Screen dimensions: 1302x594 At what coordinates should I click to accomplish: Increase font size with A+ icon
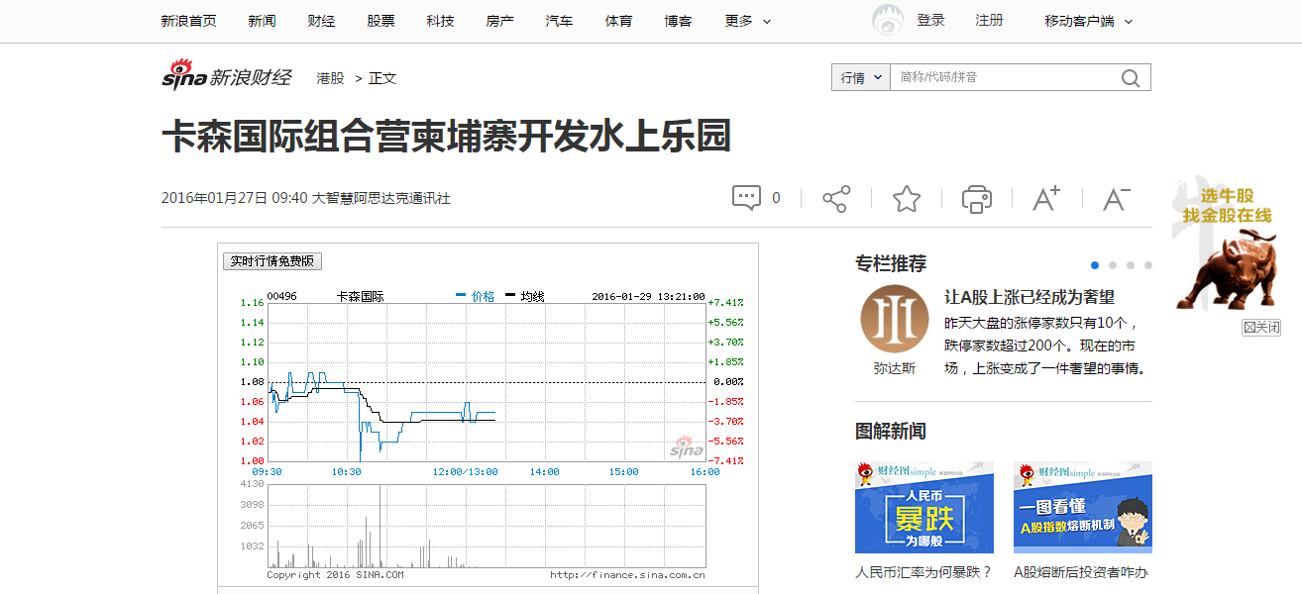[x=1046, y=198]
